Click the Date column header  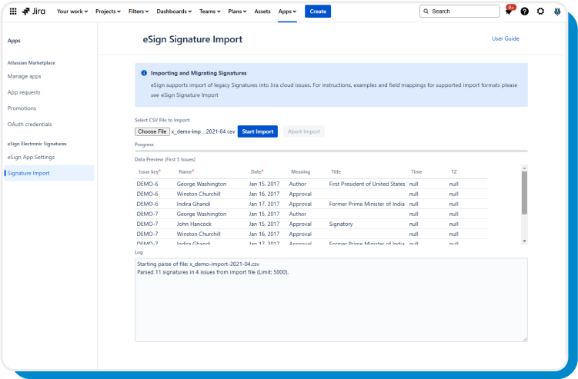(257, 172)
